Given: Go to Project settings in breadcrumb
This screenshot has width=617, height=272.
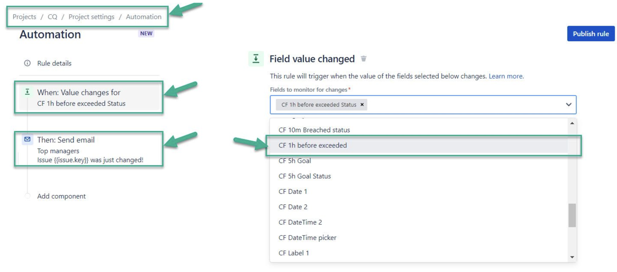Looking at the screenshot, I should pos(91,17).
